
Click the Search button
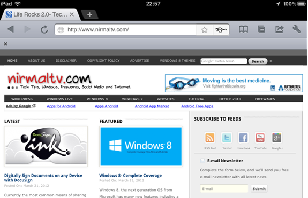click(x=258, y=61)
